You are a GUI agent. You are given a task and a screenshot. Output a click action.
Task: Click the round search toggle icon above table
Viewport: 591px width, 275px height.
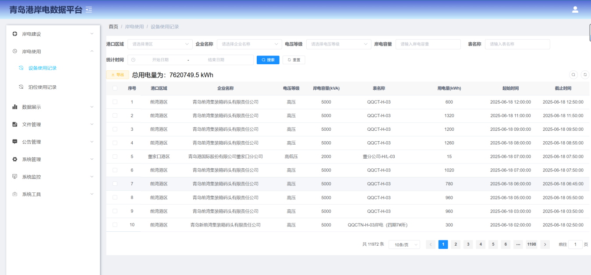tap(573, 75)
